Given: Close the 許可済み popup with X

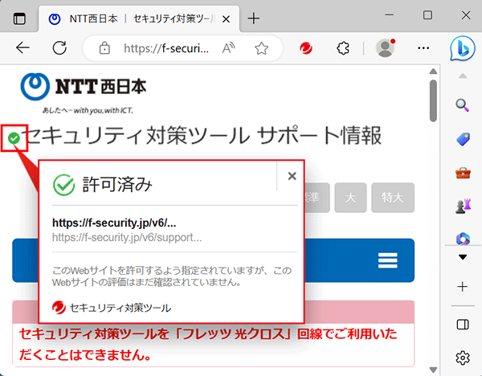Looking at the screenshot, I should click(x=292, y=176).
